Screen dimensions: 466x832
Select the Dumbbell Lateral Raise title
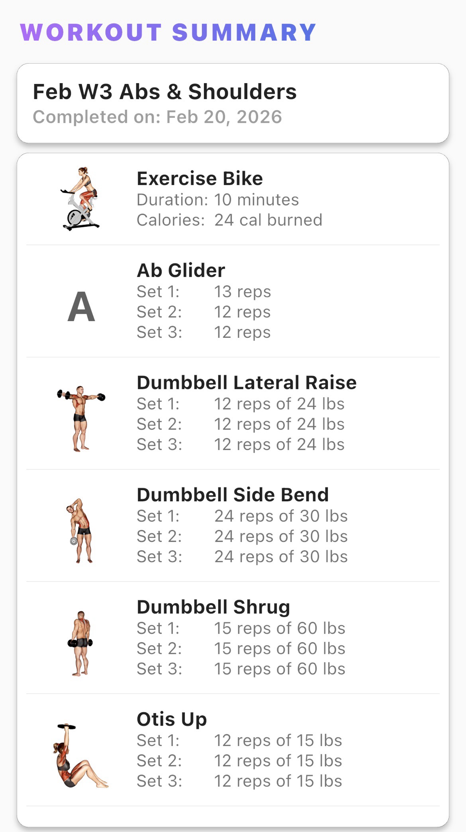(247, 383)
